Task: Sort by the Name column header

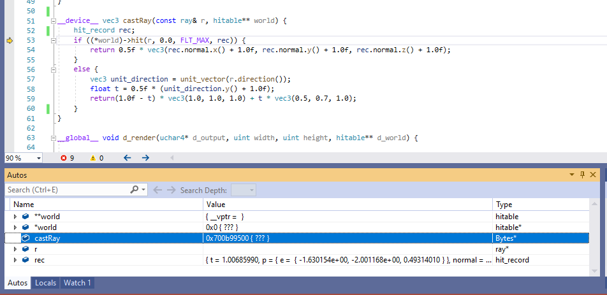Action: tap(105, 205)
